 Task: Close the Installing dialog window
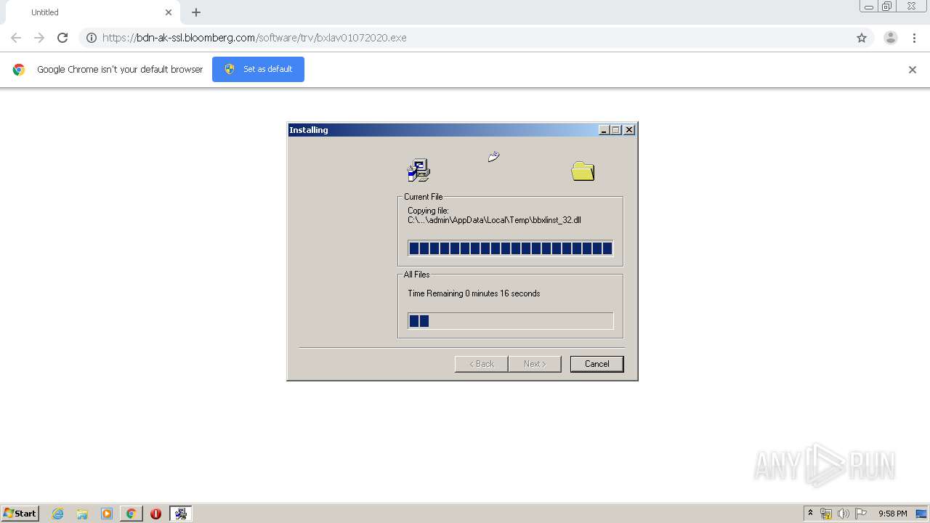coord(629,130)
